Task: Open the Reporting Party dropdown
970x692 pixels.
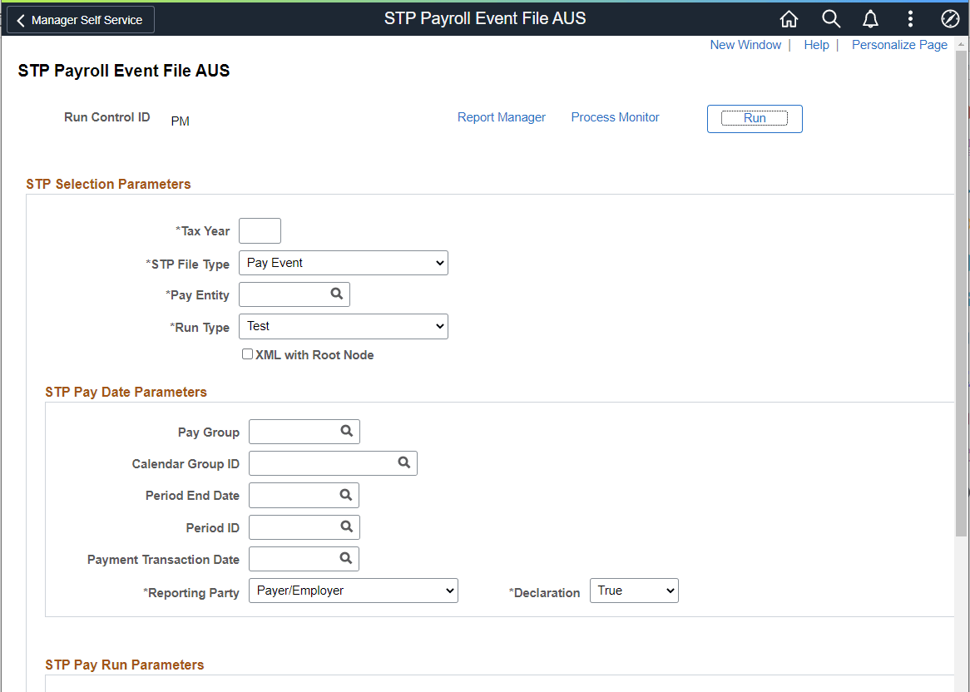Action: pyautogui.click(x=353, y=591)
